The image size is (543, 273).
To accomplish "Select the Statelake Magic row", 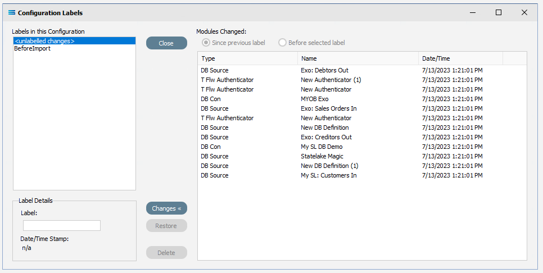I will pyautogui.click(x=362, y=156).
